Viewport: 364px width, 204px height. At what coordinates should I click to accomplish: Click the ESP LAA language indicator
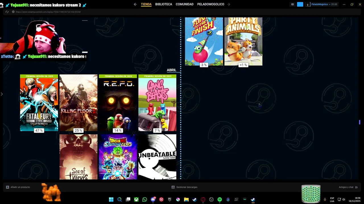[332, 199]
